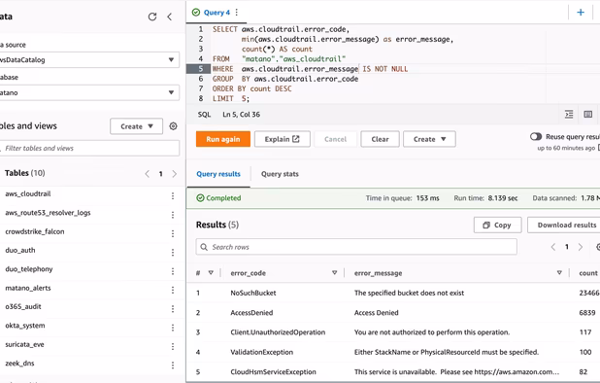Click CloudHsmServiceException cell
The image size is (600, 383).
pyautogui.click(x=273, y=371)
